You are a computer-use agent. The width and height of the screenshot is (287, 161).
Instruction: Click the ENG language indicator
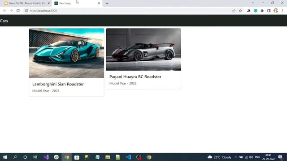(x=257, y=157)
